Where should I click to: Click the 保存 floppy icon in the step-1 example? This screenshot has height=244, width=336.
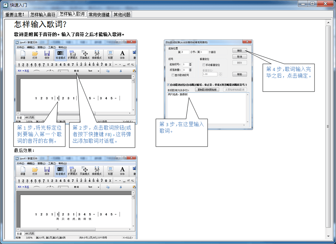click(x=47, y=54)
